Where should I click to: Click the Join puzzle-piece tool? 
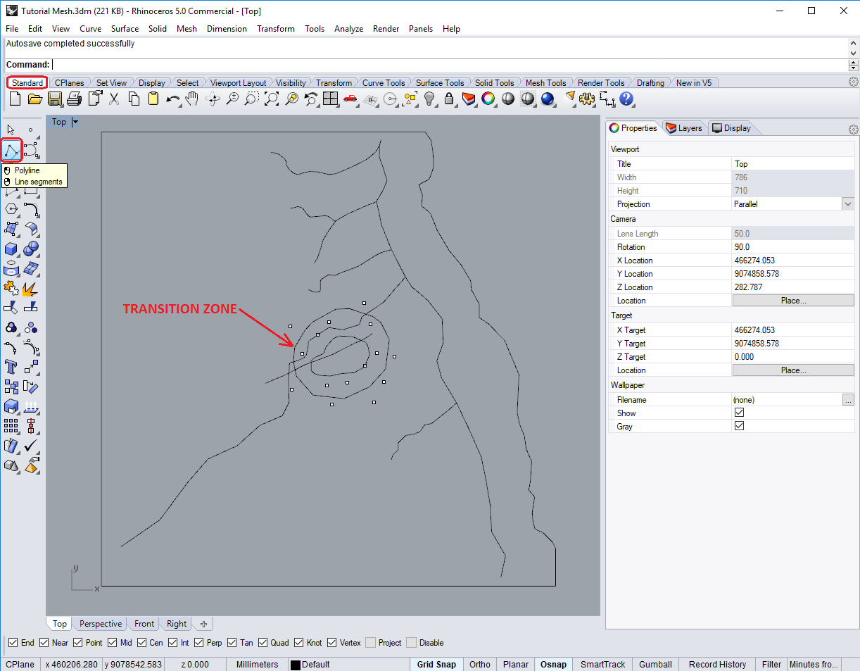(x=11, y=288)
